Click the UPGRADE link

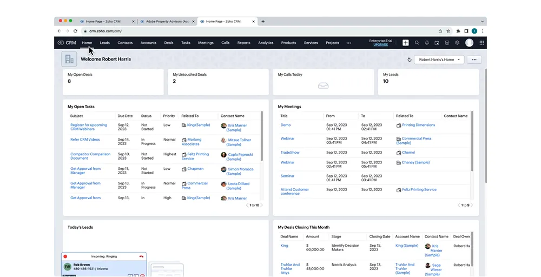[x=380, y=45]
